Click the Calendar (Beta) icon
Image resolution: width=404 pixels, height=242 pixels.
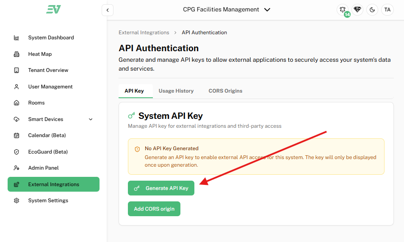click(x=17, y=135)
